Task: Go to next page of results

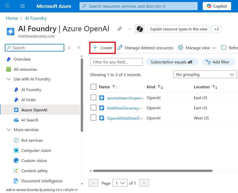Action: tap(144, 183)
